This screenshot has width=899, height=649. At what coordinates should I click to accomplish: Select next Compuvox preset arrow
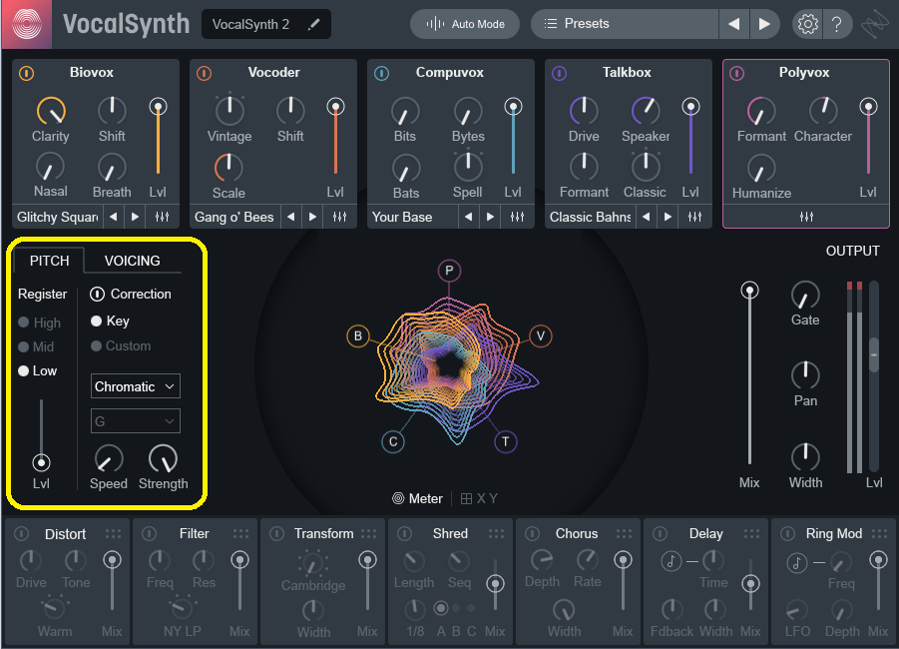[490, 217]
